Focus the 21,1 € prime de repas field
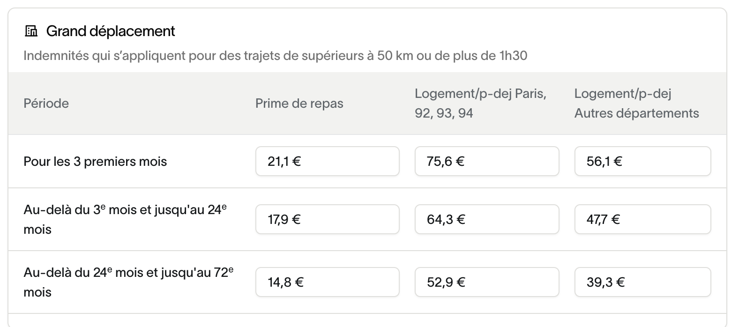Viewport: 731px width, 327px height. (x=328, y=162)
